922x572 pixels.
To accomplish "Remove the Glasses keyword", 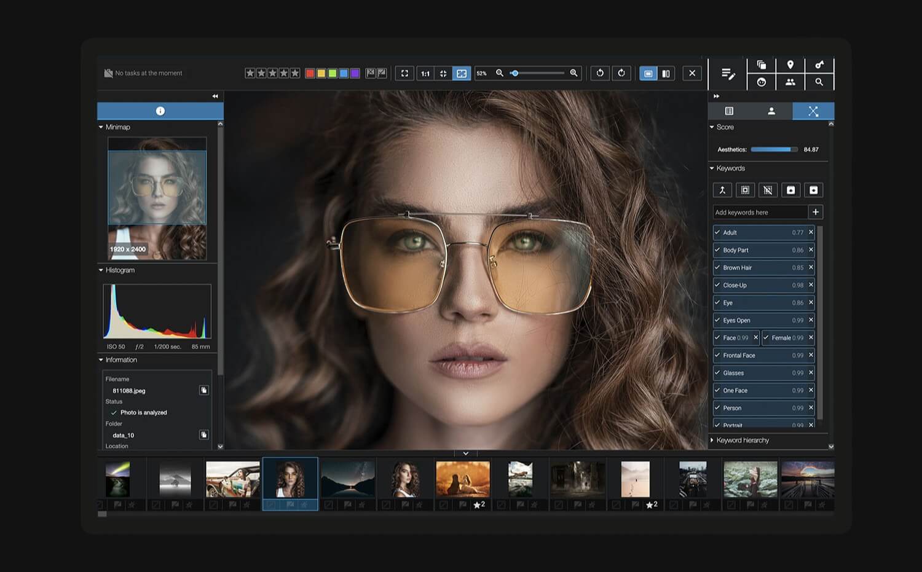I will coord(811,372).
